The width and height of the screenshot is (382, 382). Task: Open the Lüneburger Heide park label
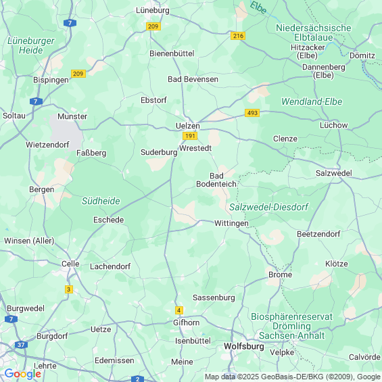click(x=31, y=45)
